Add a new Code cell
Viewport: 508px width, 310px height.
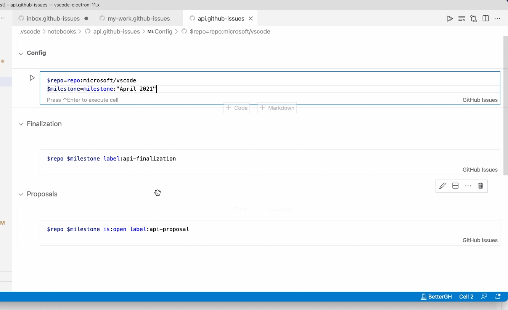(x=237, y=108)
